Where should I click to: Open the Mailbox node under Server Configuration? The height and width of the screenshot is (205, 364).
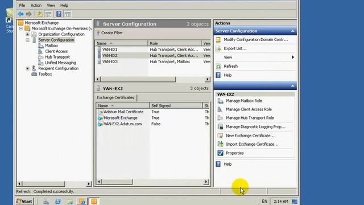(x=52, y=46)
